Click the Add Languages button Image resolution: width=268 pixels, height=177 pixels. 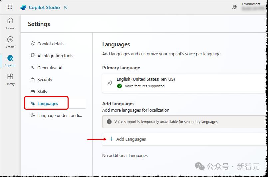pos(131,139)
